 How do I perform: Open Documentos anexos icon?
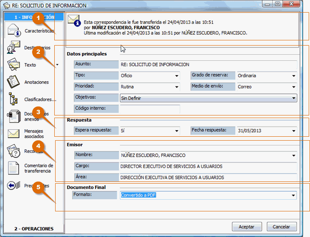click(x=13, y=116)
